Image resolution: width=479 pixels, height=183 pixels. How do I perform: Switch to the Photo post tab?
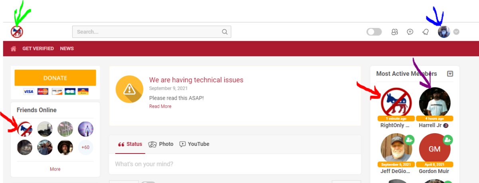coord(161,144)
